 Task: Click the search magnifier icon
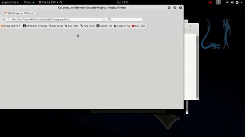[110, 19]
